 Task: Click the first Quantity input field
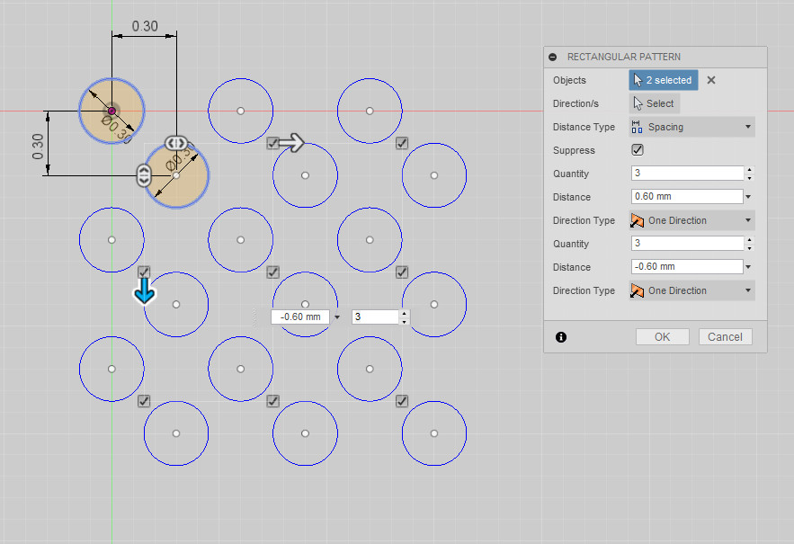click(x=687, y=174)
